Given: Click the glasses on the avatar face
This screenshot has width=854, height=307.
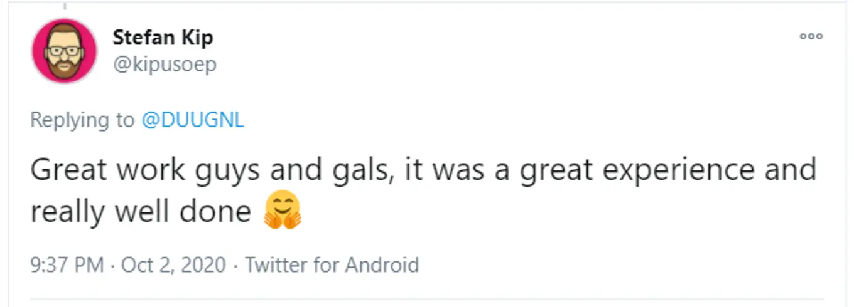Looking at the screenshot, I should [64, 48].
